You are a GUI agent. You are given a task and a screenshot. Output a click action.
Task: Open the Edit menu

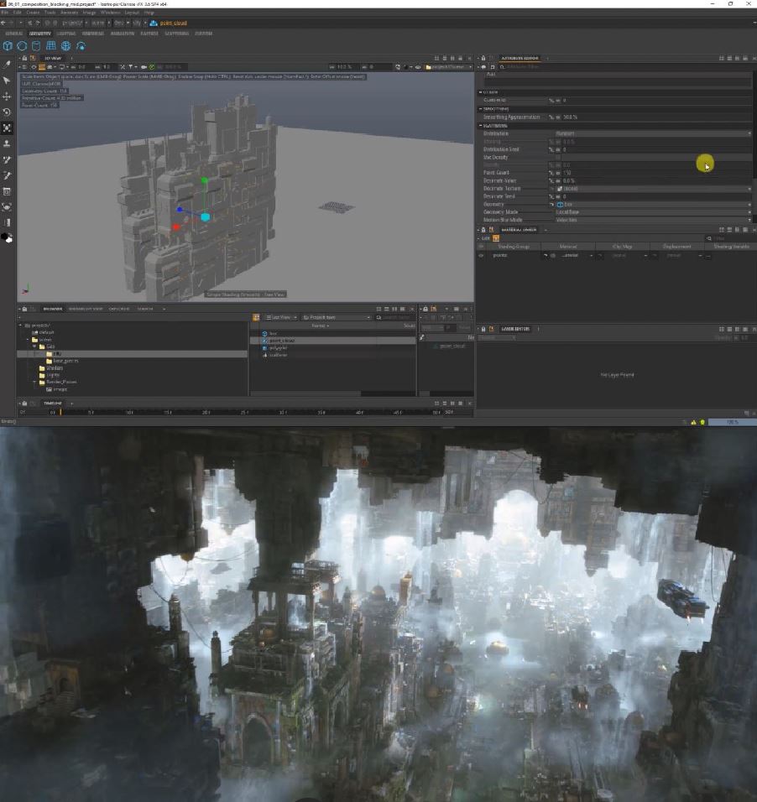pos(18,13)
